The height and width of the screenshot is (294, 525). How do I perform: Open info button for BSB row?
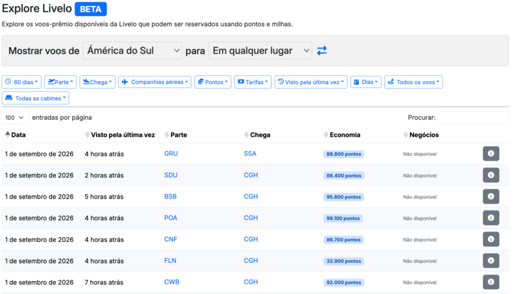tap(491, 196)
